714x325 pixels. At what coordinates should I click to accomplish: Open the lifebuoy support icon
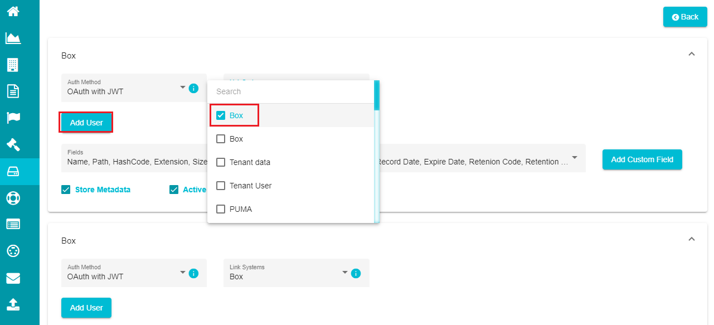pyautogui.click(x=13, y=198)
